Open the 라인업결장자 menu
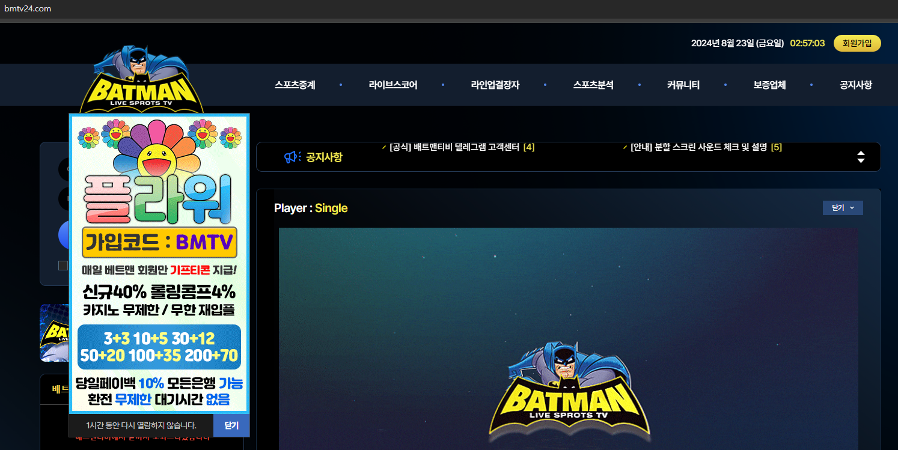Screen dimensions: 898x450 (x=495, y=85)
